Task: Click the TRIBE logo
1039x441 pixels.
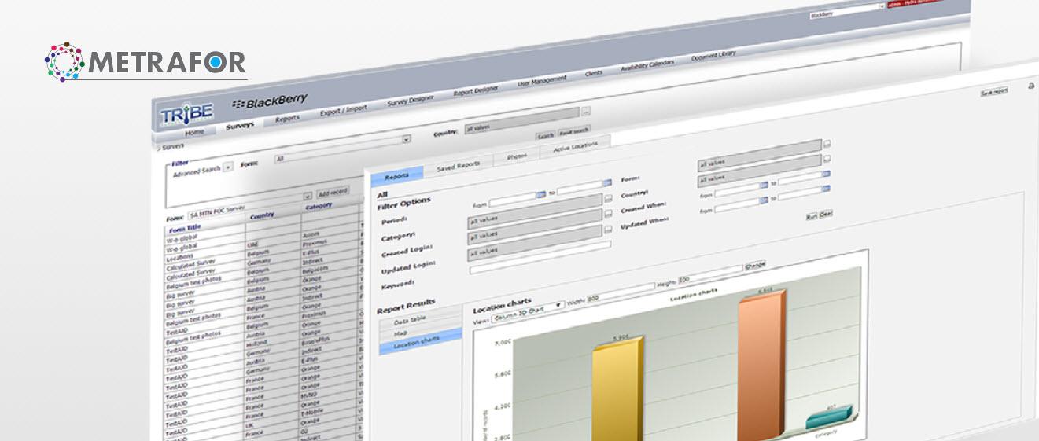Action: (x=187, y=114)
